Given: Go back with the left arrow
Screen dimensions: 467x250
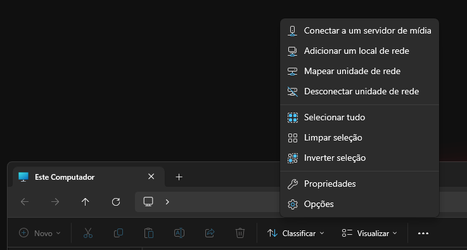Looking at the screenshot, I should click(x=25, y=202).
